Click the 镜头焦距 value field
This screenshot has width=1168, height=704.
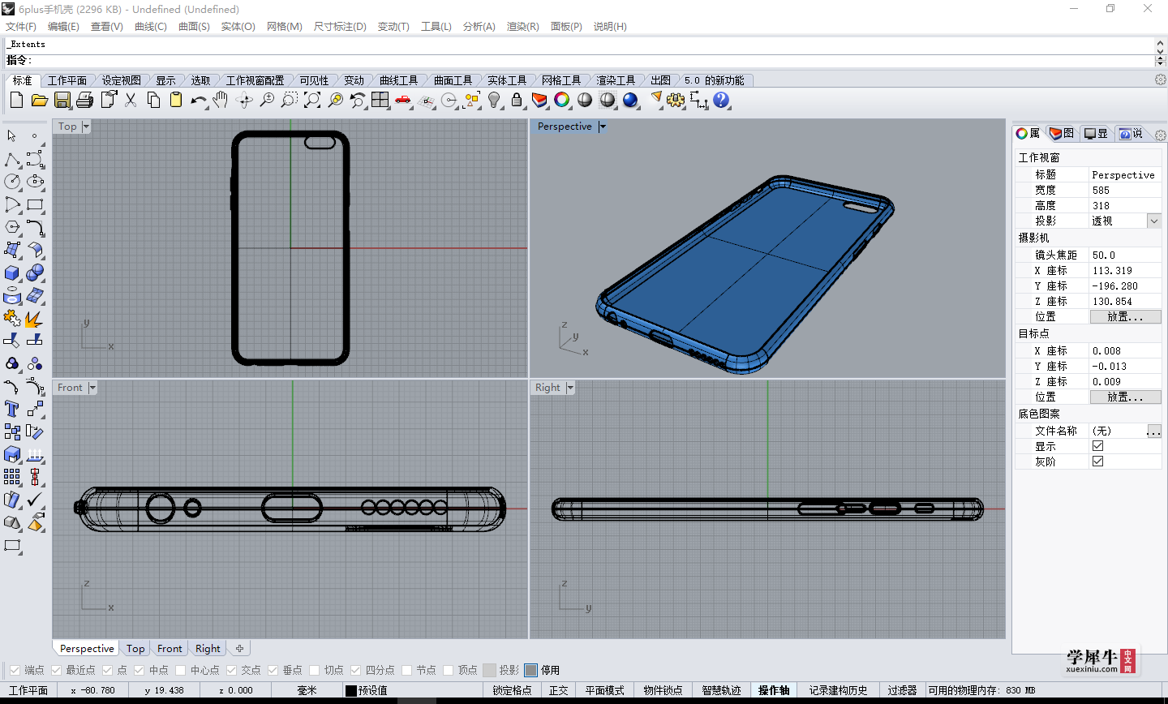point(1125,255)
